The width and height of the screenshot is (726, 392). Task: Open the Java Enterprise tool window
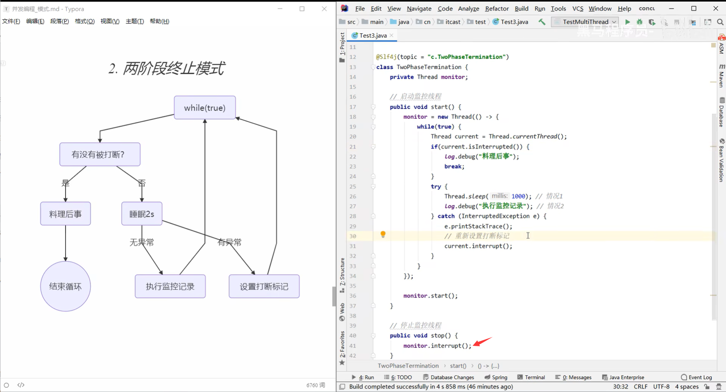pyautogui.click(x=623, y=377)
